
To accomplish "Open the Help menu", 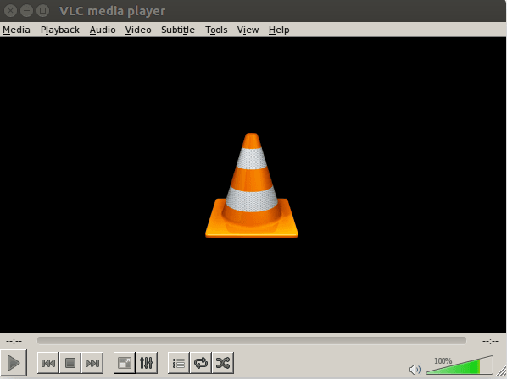I will pyautogui.click(x=279, y=30).
